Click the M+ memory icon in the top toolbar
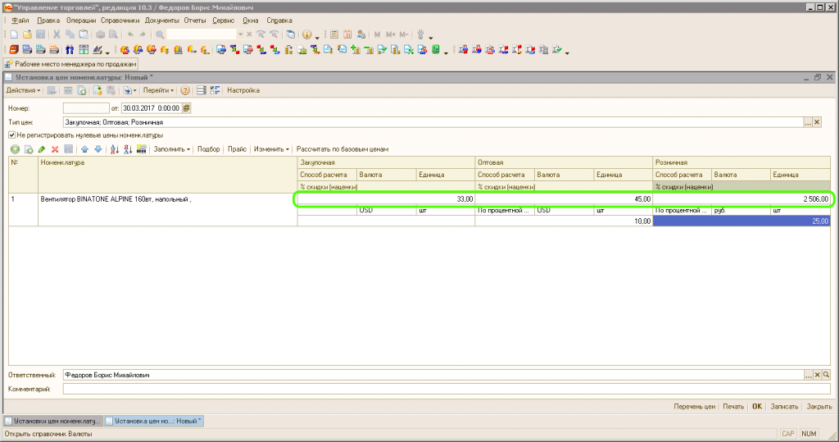 tap(391, 34)
